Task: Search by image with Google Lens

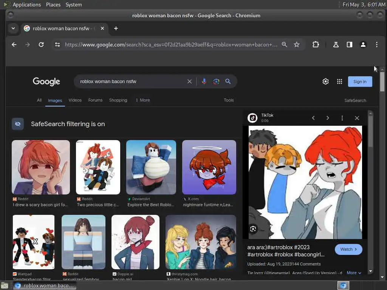Action: tap(216, 82)
